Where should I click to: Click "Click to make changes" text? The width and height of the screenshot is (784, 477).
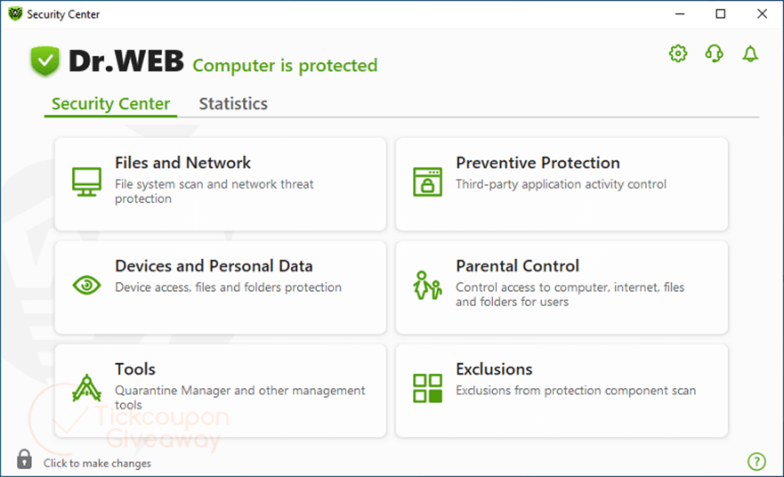(x=97, y=463)
